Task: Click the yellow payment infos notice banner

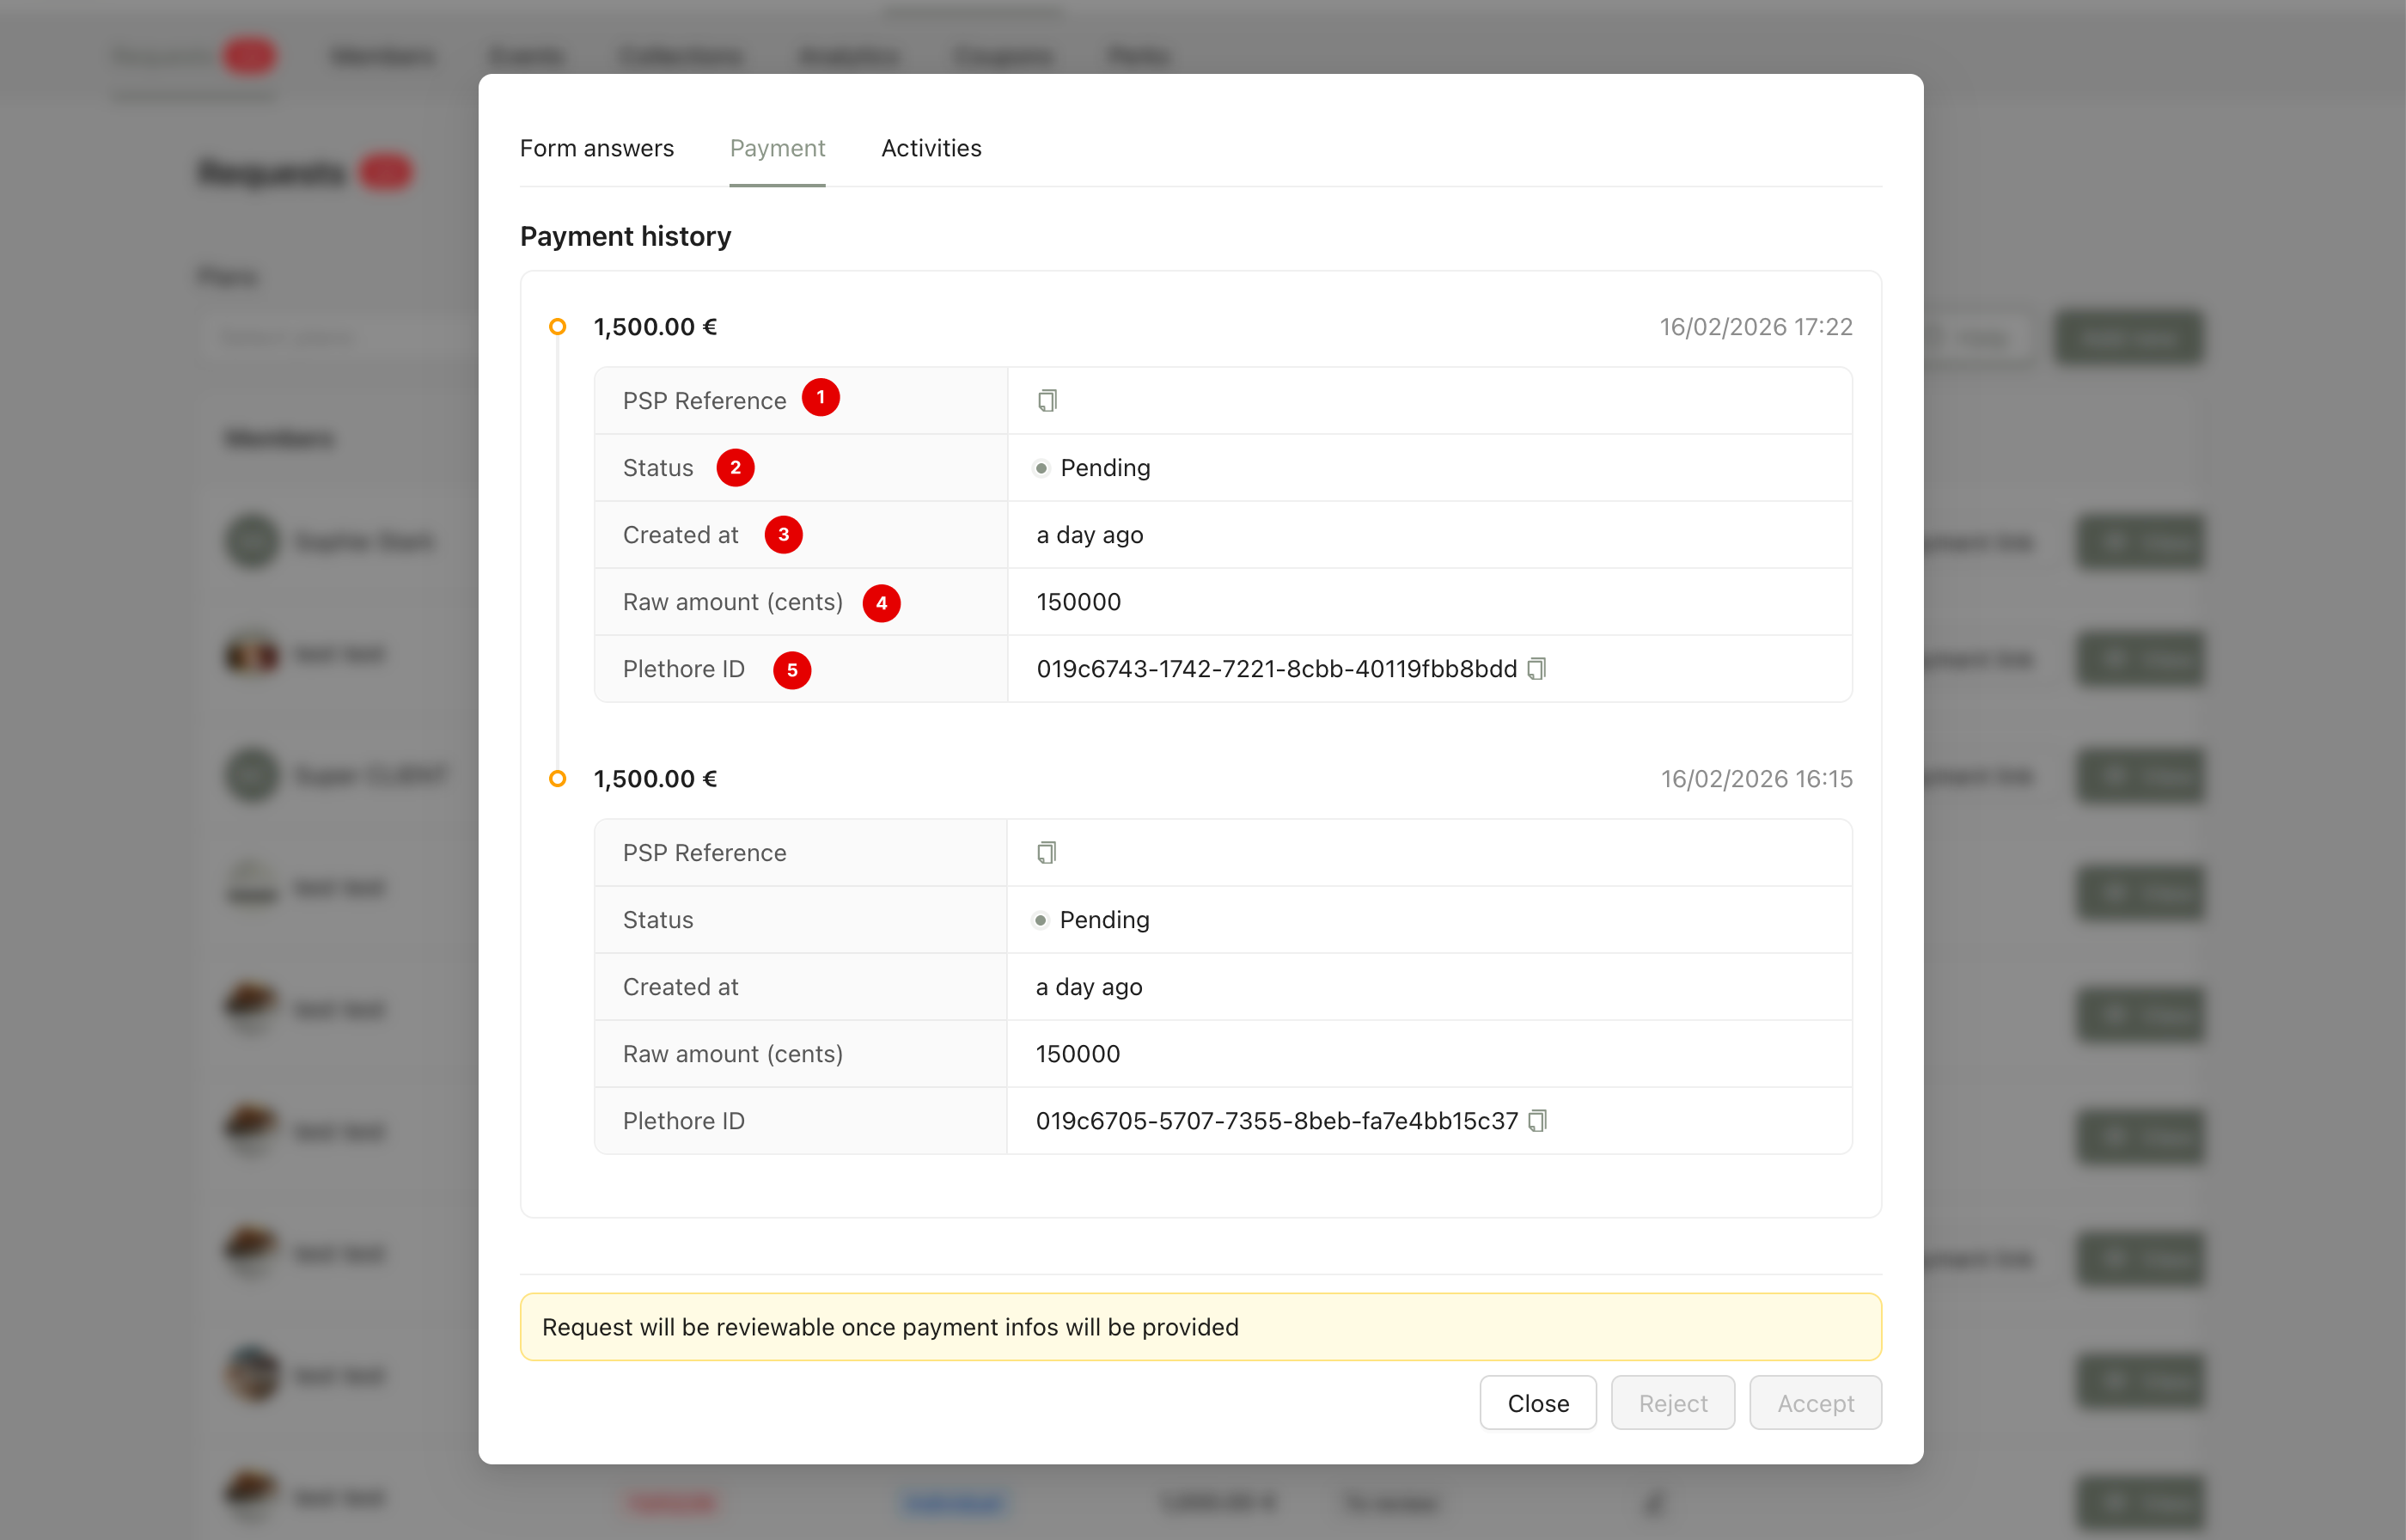Action: pyautogui.click(x=1200, y=1327)
